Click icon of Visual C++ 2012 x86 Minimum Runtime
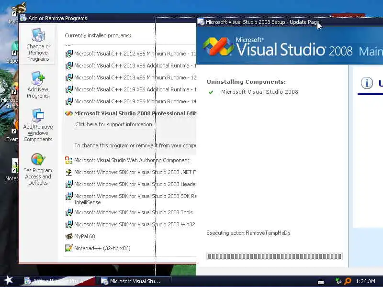The height and width of the screenshot is (287, 383). 69,54
